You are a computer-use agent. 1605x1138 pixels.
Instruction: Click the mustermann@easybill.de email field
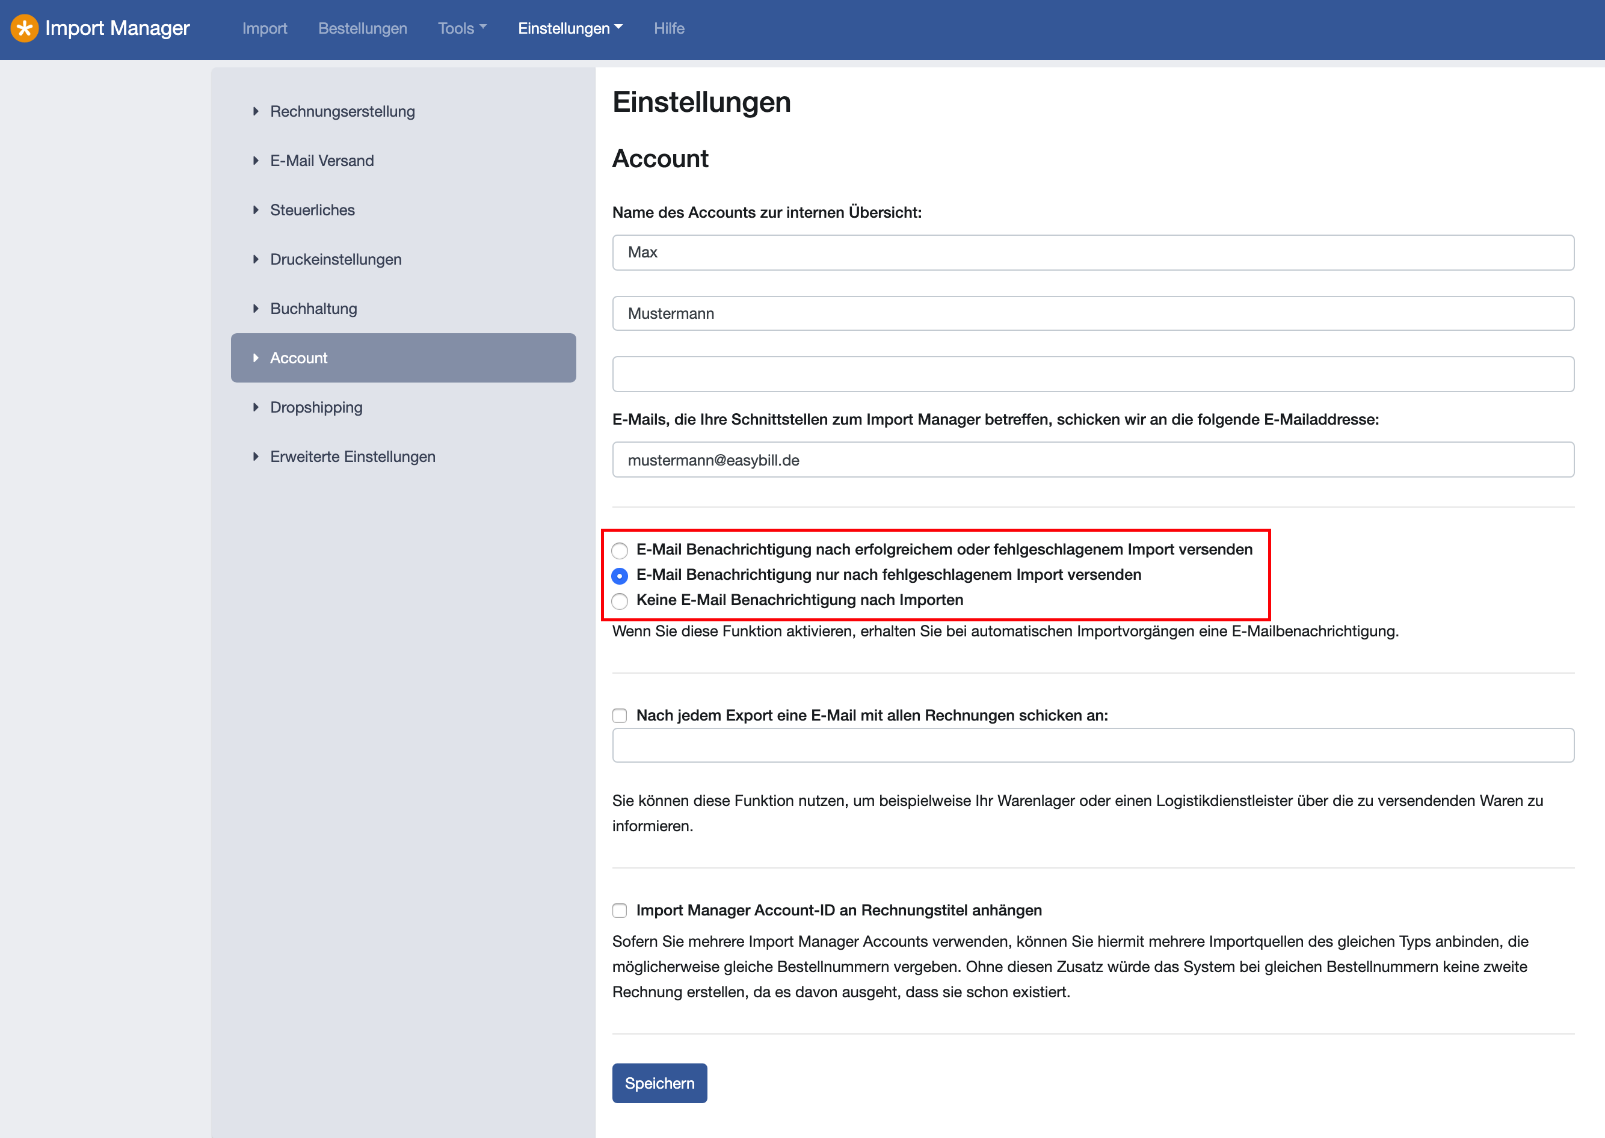1092,460
